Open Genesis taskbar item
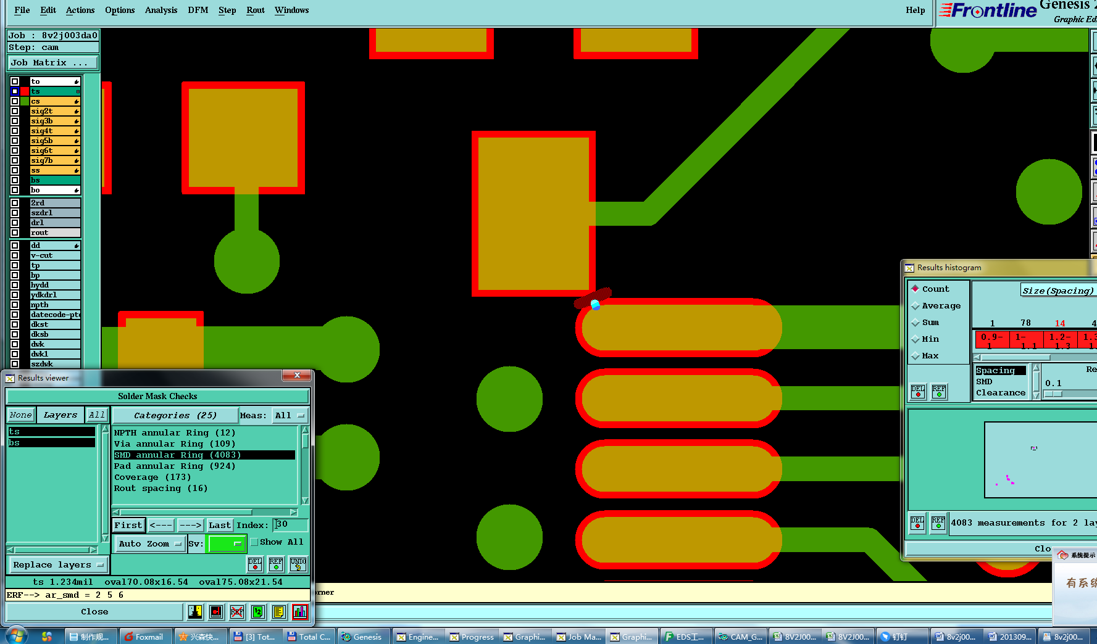Viewport: 1097px width, 644px height. point(362,637)
